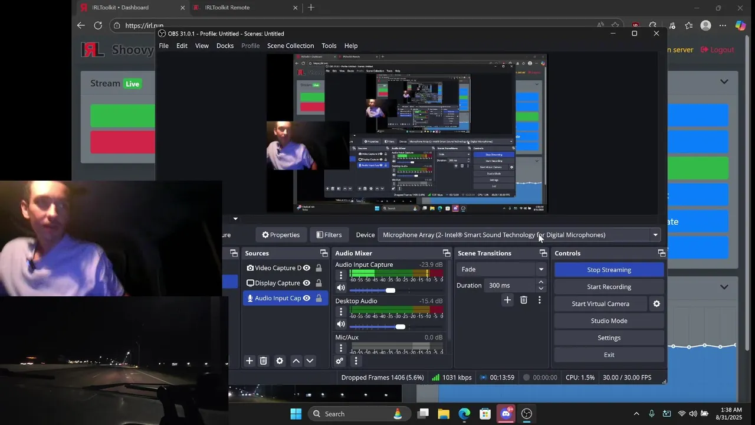Lock the Display Capture source

point(319,283)
